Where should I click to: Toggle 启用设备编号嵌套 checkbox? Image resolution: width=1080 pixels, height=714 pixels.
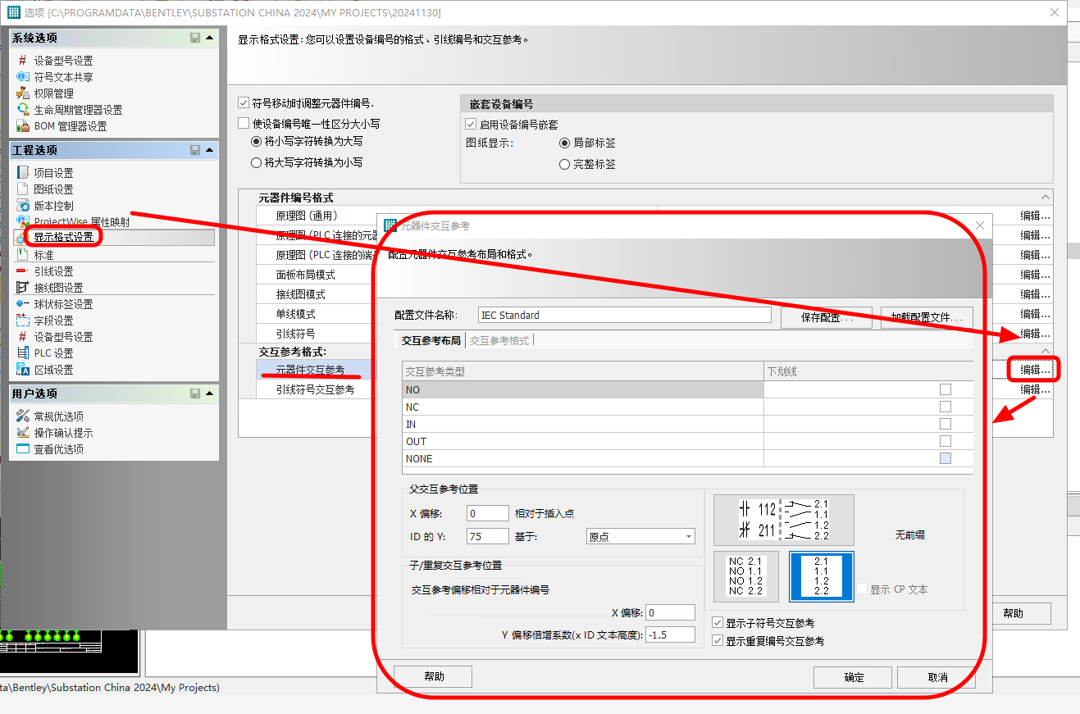pyautogui.click(x=471, y=125)
